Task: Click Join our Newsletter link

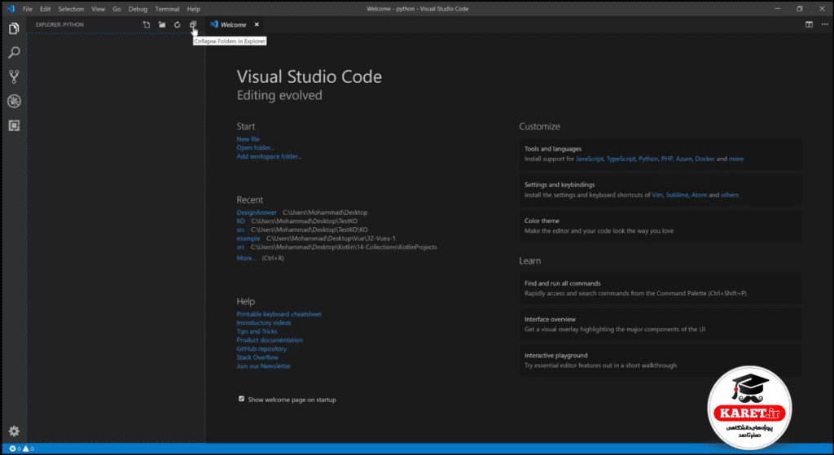Action: tap(264, 365)
